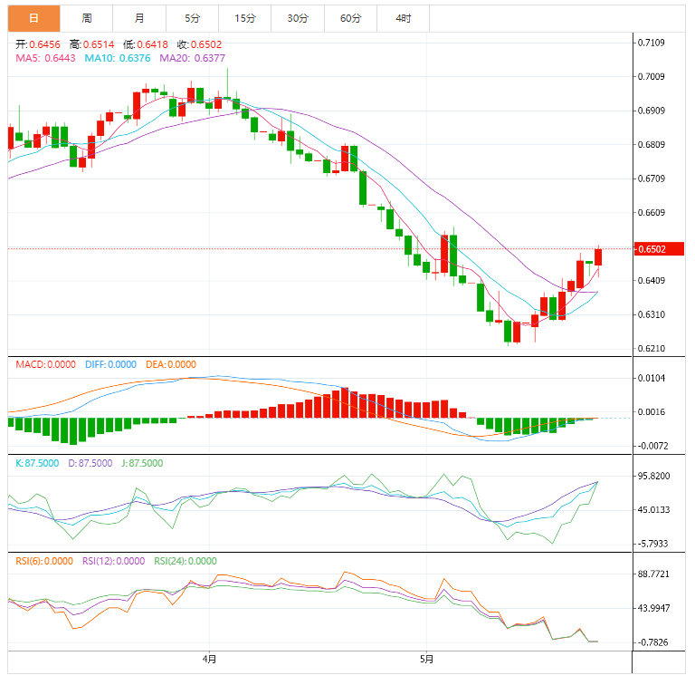Open the 60分 timeframe tab
Screen dimensions: 695x685
pos(350,18)
